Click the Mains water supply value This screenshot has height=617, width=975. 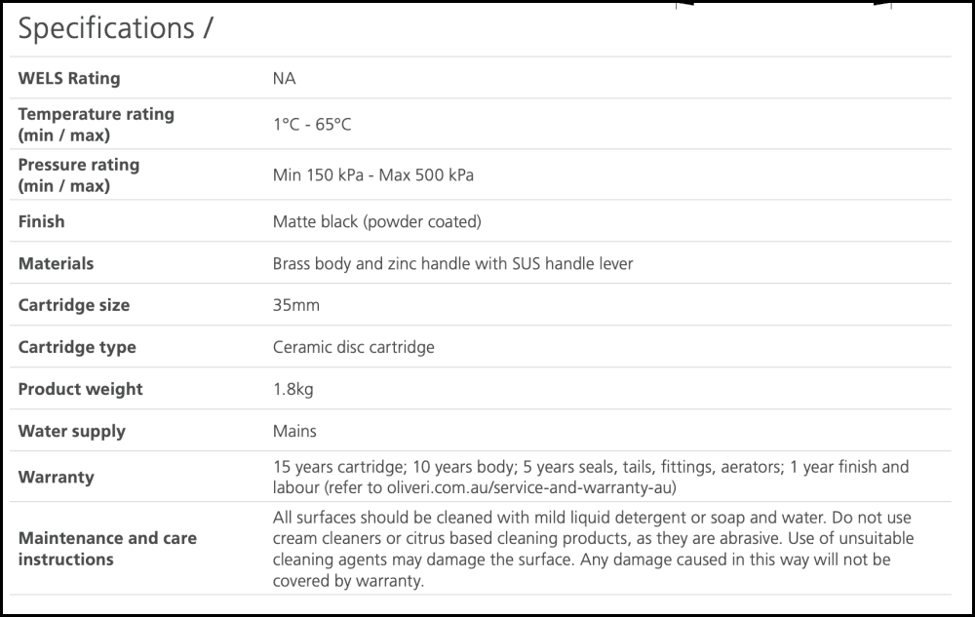294,431
